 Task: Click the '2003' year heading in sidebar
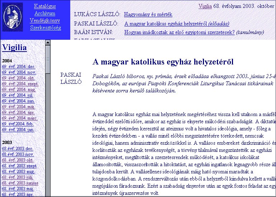[7, 143]
